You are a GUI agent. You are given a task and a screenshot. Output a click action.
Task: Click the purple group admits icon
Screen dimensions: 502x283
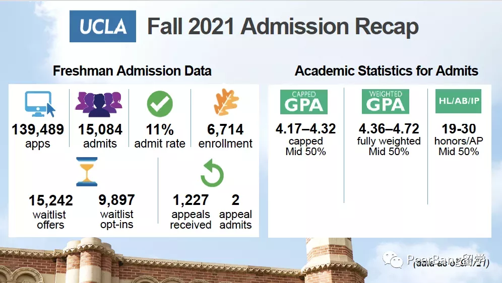(x=99, y=104)
